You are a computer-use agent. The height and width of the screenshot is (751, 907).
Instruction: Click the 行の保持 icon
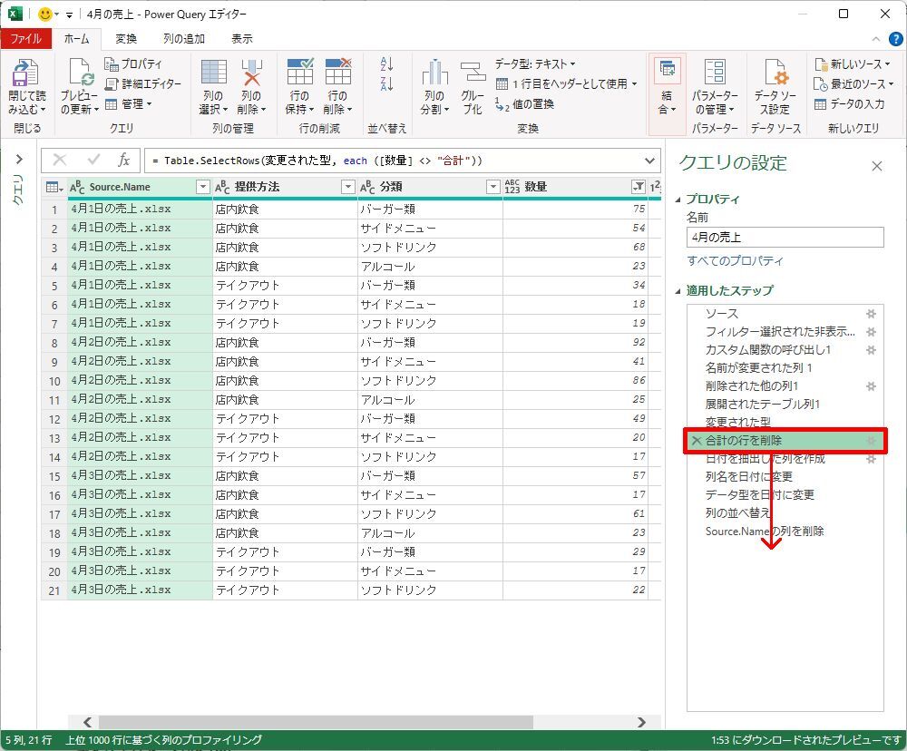coord(299,74)
